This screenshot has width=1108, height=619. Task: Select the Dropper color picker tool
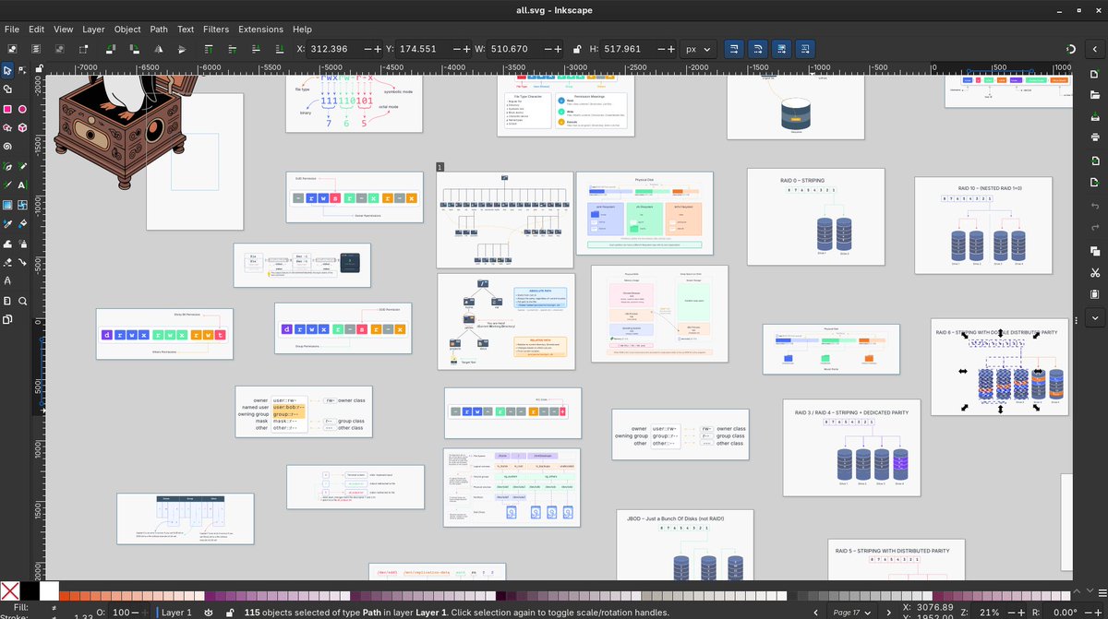(x=7, y=224)
